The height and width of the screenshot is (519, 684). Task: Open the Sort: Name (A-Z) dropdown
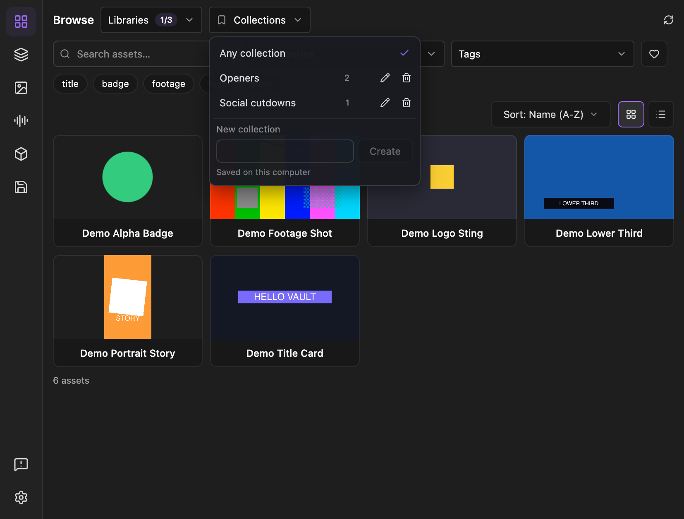(551, 114)
